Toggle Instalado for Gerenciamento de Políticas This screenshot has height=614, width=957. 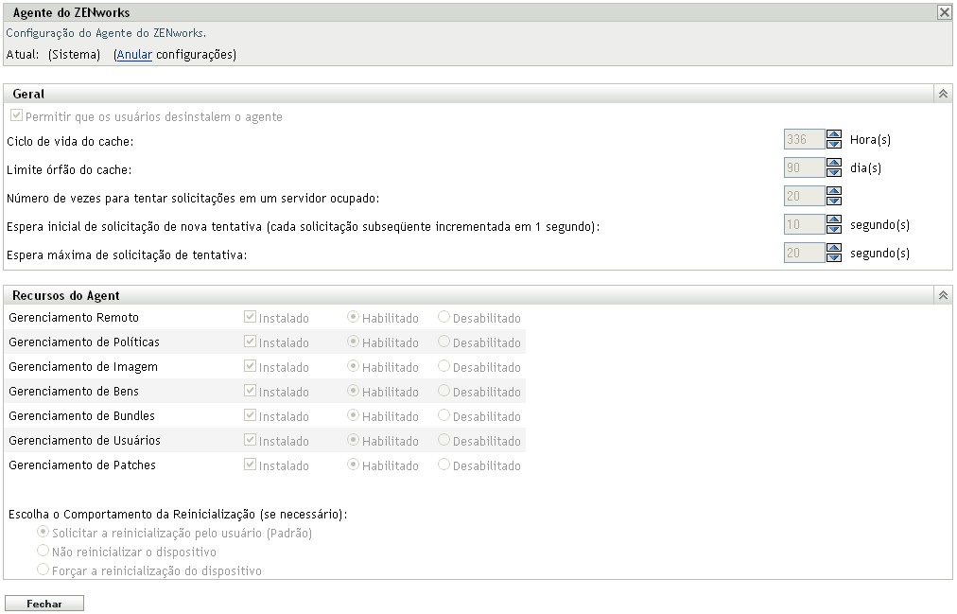(x=250, y=342)
